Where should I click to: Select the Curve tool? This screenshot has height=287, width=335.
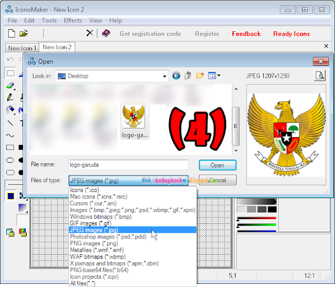click(10, 135)
